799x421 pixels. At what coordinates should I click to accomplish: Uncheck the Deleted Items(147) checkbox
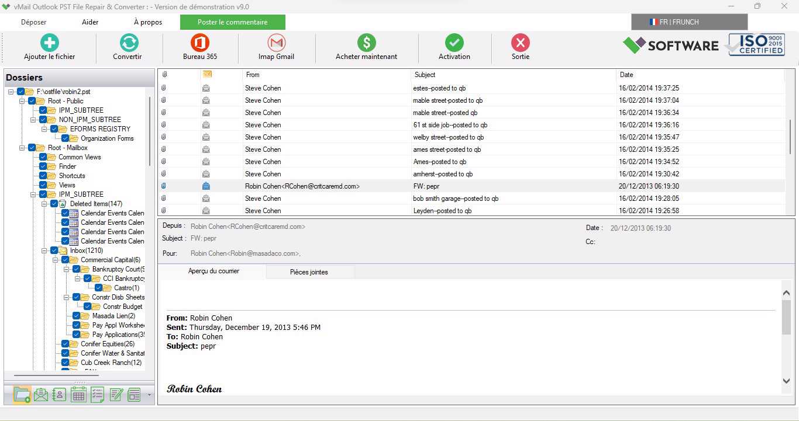(x=54, y=204)
